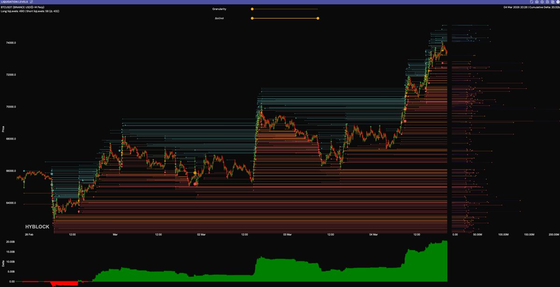Click the 28 Feb date axis label
Viewport: 560px width, 287px height.
pyautogui.click(x=29, y=235)
